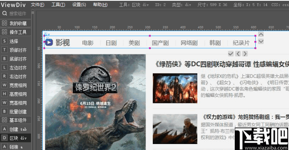
Task: Click the 《绿箭侠》等DC四剧联动 headline
Action: click(x=221, y=64)
